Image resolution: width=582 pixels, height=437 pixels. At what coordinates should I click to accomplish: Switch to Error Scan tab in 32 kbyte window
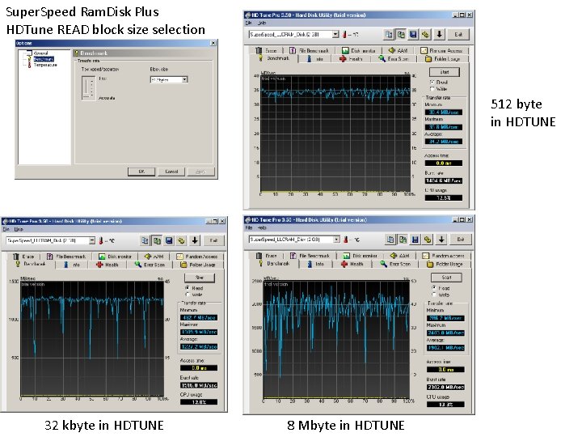[150, 265]
